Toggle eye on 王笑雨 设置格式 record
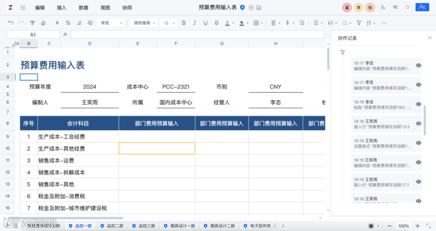Viewport: 436px width, 231px height. tap(419, 143)
